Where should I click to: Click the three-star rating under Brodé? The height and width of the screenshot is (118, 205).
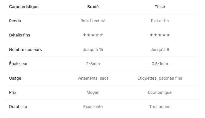(x=93, y=35)
